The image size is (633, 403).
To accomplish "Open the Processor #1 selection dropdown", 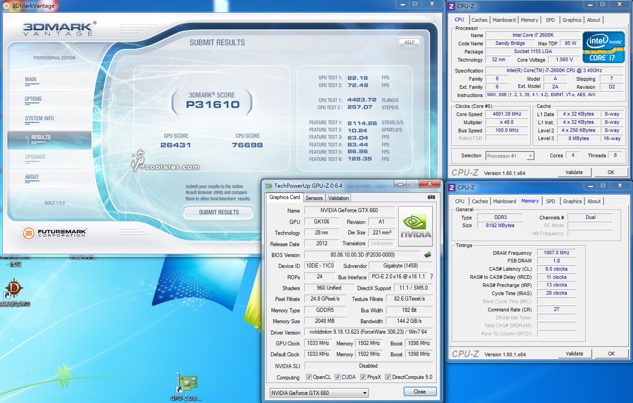I will (x=510, y=156).
